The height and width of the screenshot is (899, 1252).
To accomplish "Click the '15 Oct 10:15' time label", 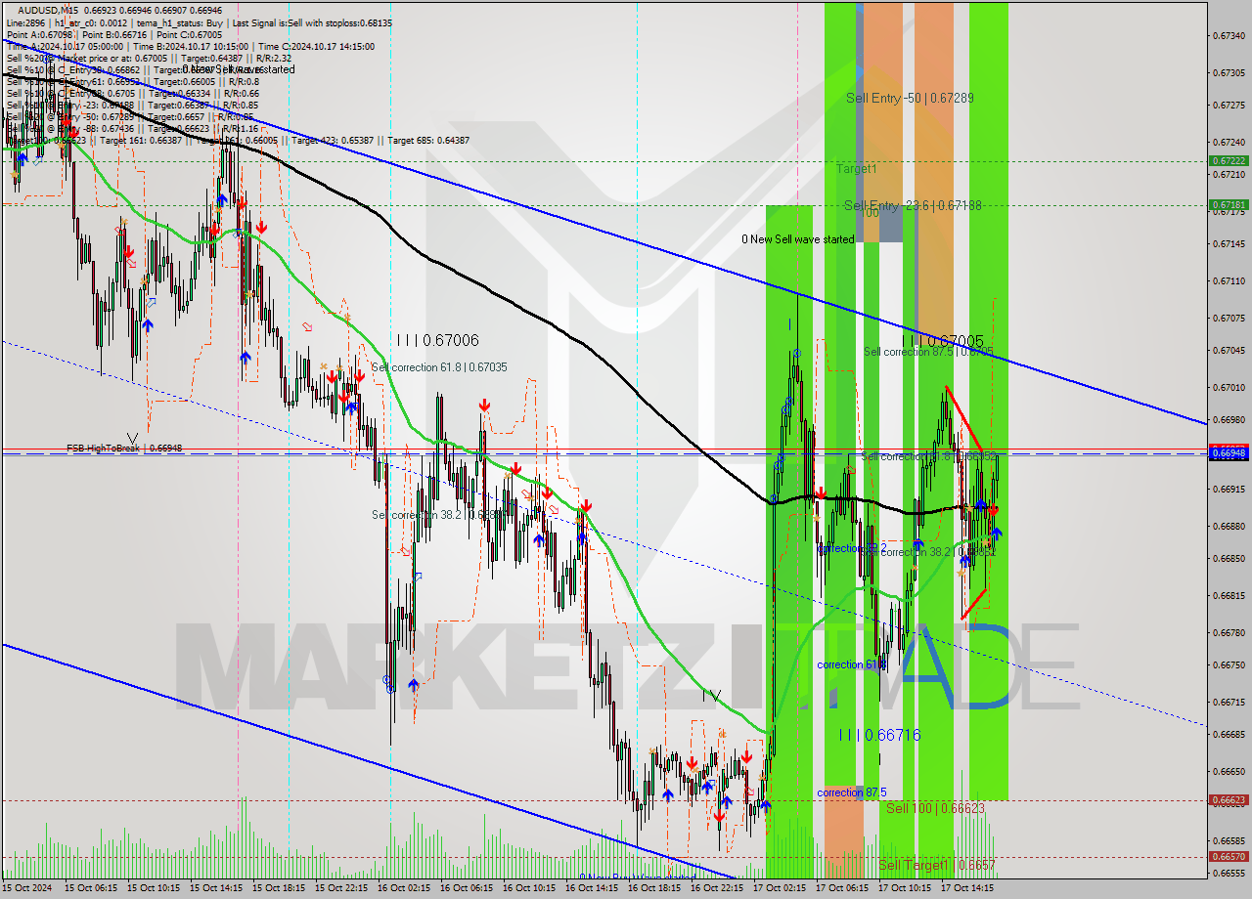I will (154, 888).
